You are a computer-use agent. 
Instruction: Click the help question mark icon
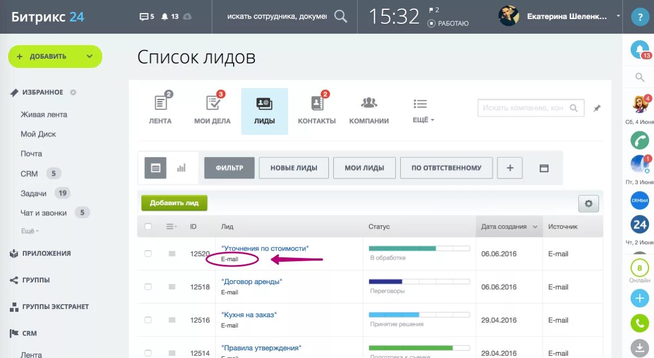[x=640, y=17]
